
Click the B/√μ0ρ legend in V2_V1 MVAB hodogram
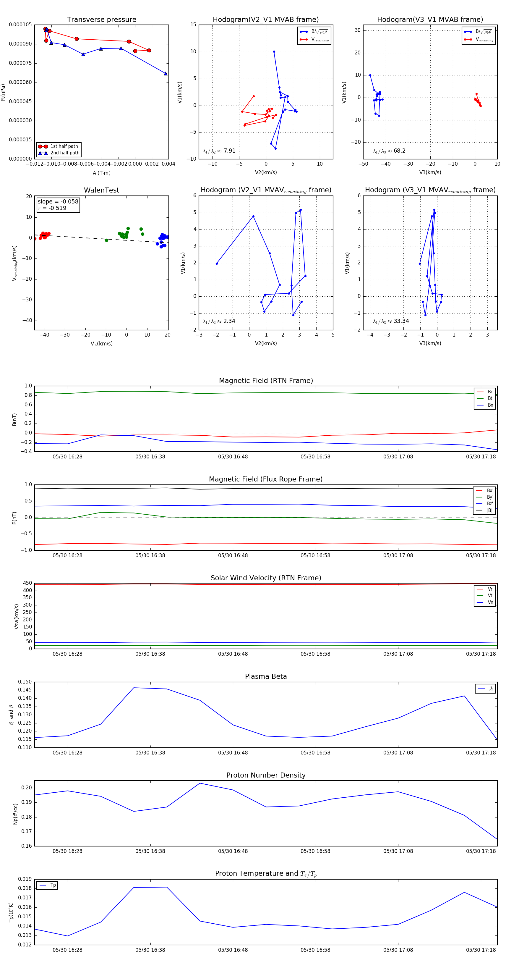coord(314,32)
